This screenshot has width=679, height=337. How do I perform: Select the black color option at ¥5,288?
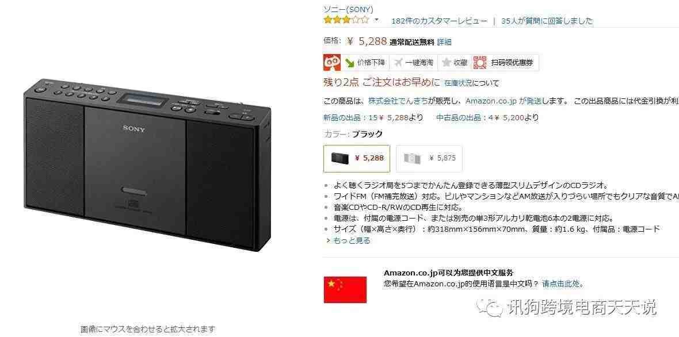[357, 158]
